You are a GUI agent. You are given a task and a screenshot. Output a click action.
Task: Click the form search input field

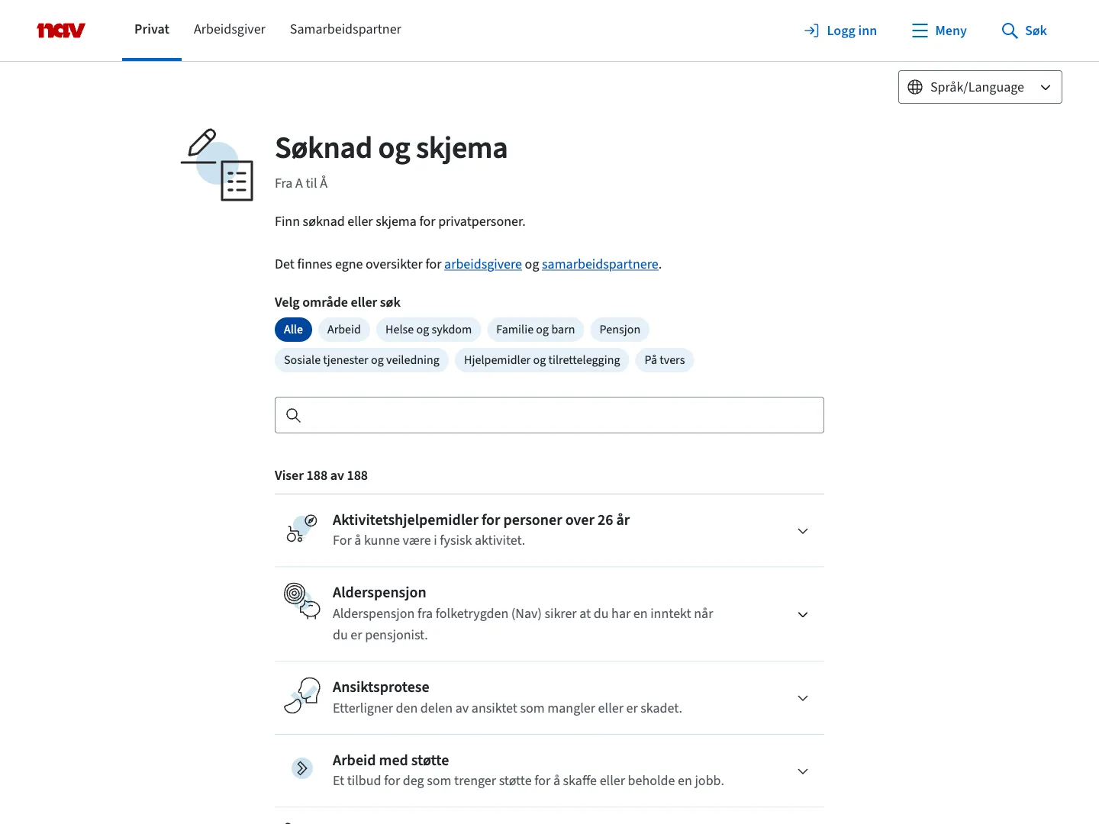[x=561, y=415]
